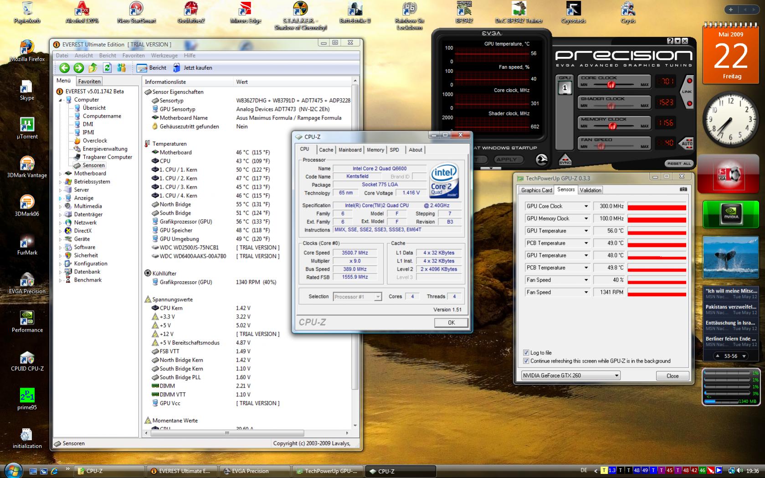Toggle the AUTO fan speed button
The width and height of the screenshot is (765, 478).
click(x=687, y=143)
